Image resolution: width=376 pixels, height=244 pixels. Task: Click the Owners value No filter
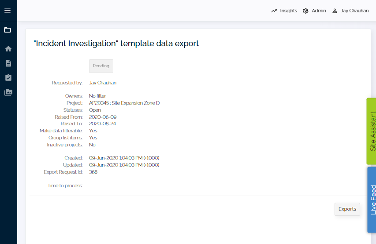click(97, 96)
